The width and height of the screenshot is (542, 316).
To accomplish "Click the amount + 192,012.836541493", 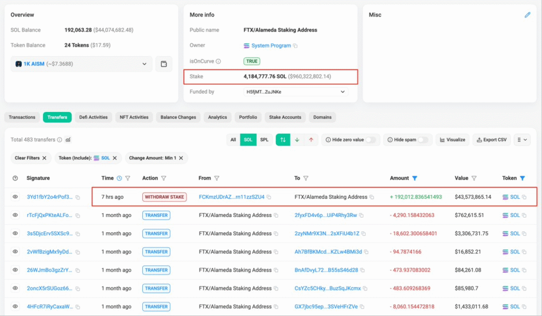I will coord(416,197).
